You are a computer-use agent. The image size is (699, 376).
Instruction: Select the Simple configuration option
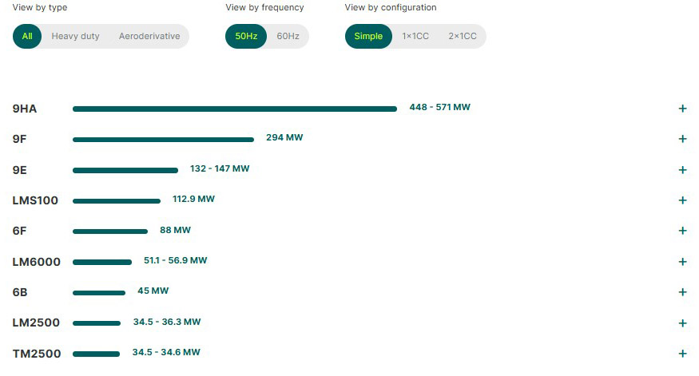368,36
